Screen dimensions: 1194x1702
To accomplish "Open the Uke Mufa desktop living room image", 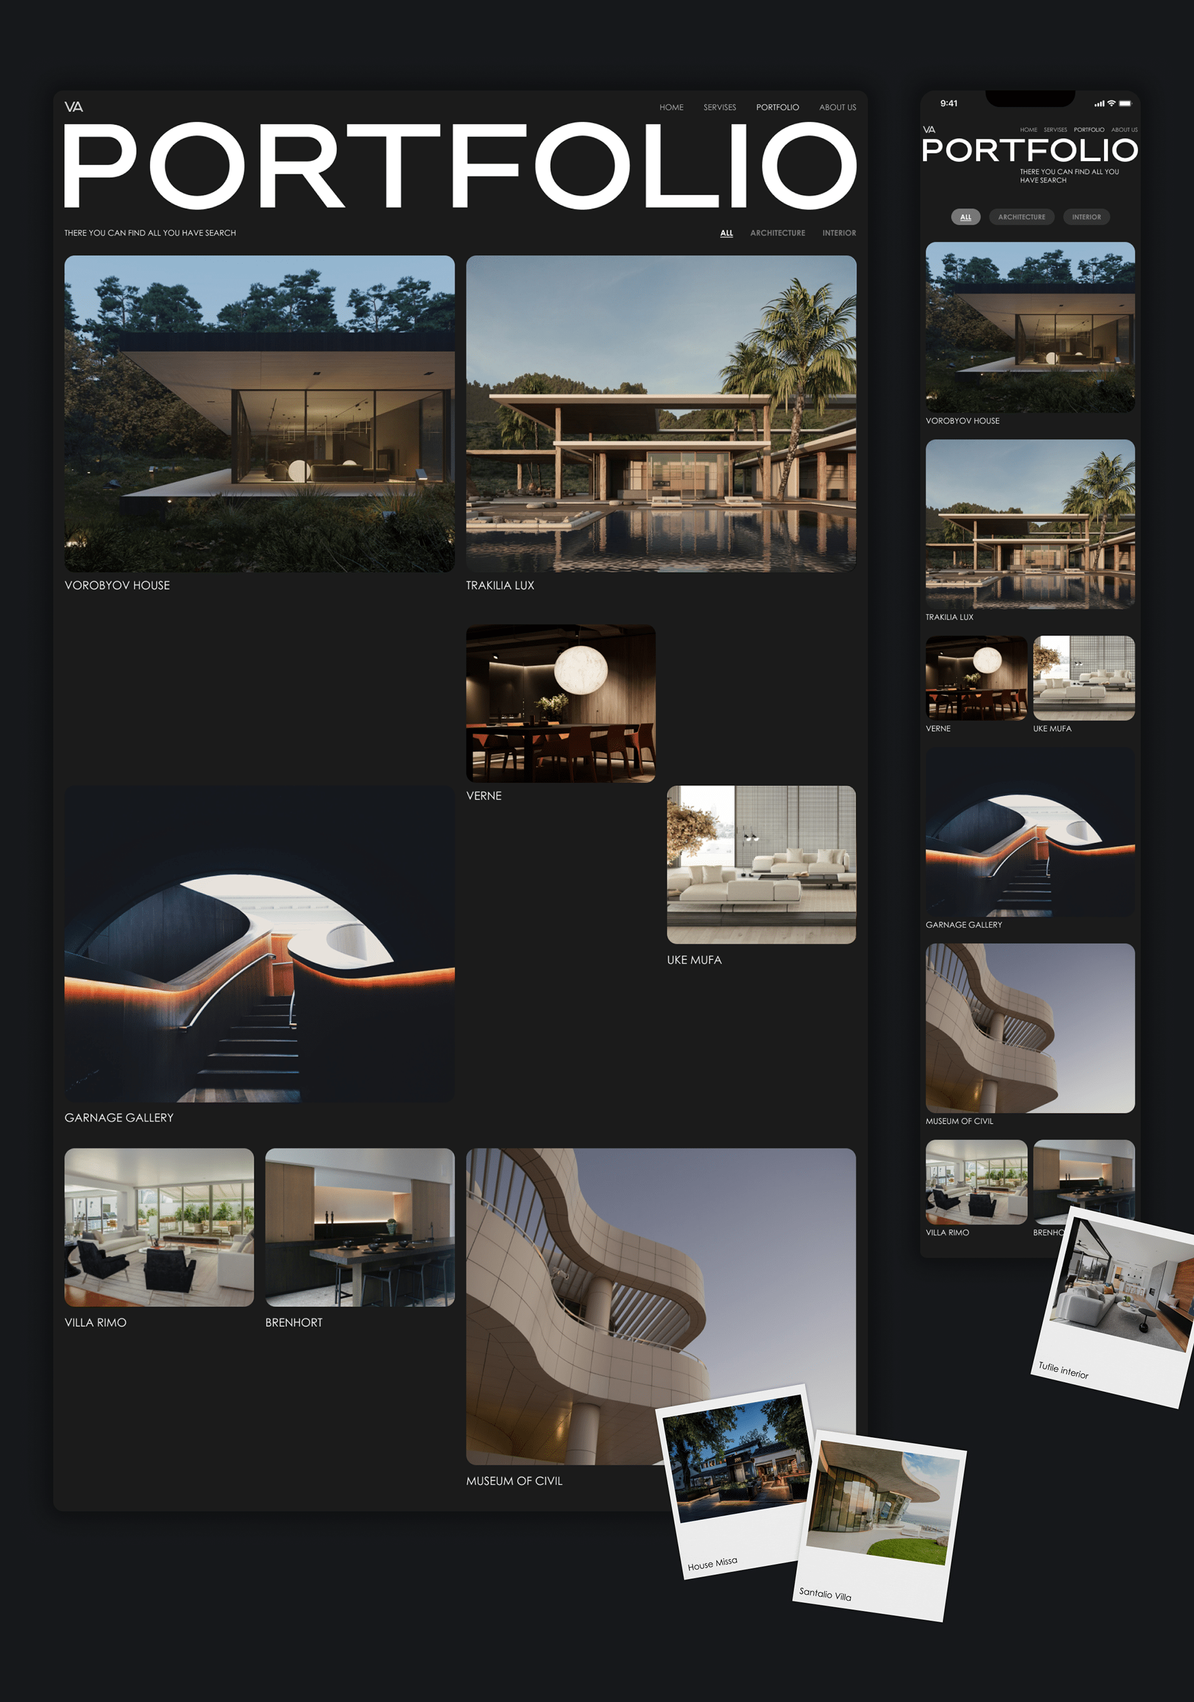I will (x=761, y=864).
